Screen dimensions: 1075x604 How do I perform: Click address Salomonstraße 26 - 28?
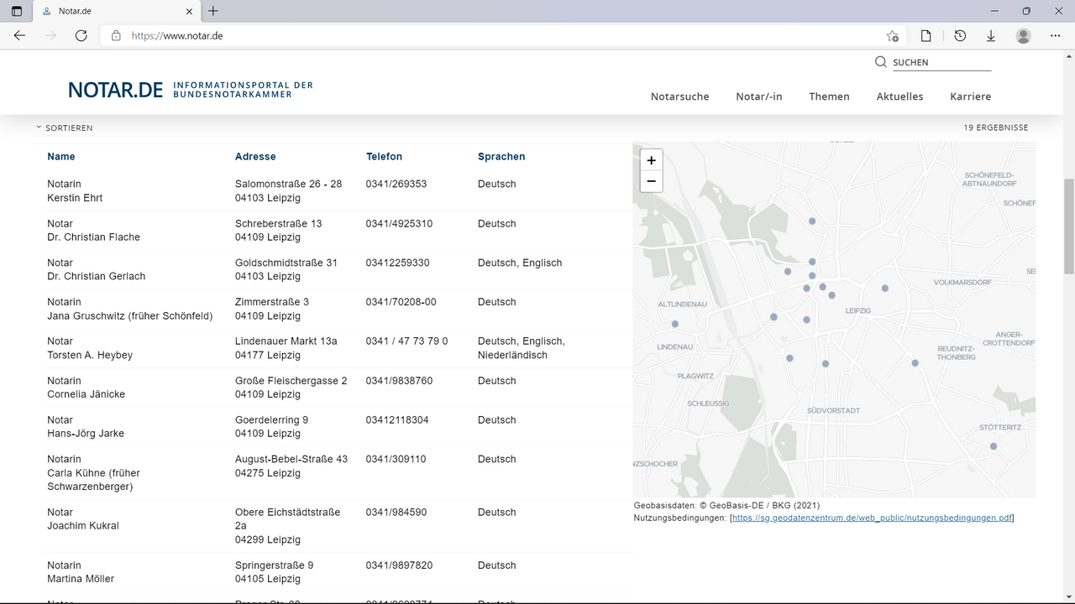click(288, 184)
